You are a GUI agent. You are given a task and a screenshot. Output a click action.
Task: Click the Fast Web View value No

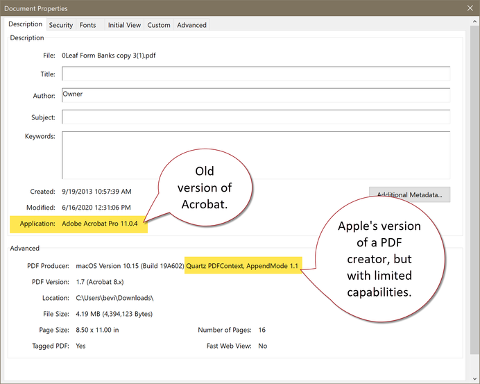(x=263, y=346)
